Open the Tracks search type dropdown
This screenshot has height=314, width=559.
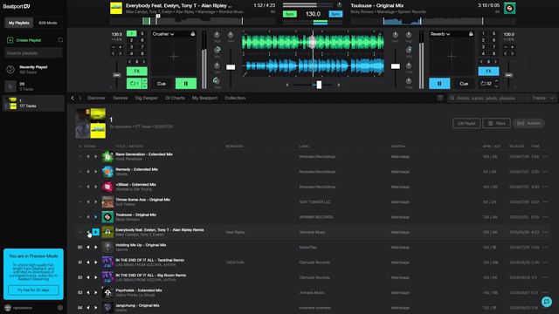click(x=542, y=98)
